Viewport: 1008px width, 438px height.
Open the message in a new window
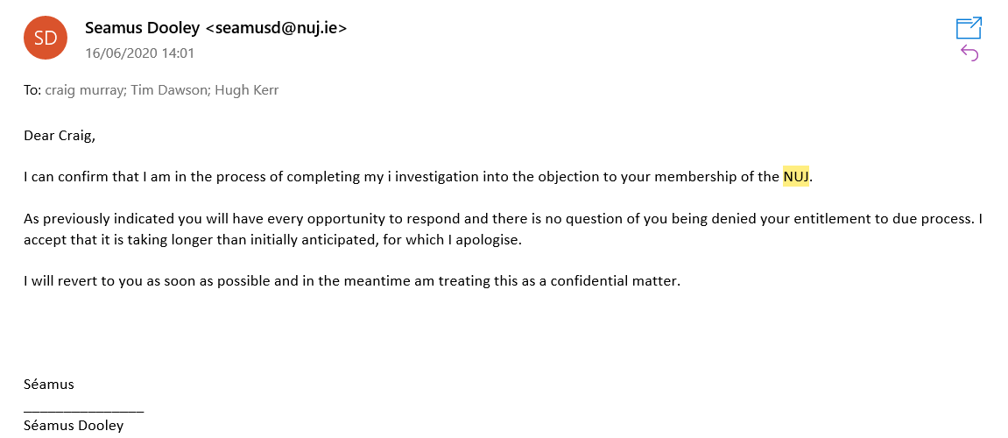point(969,28)
